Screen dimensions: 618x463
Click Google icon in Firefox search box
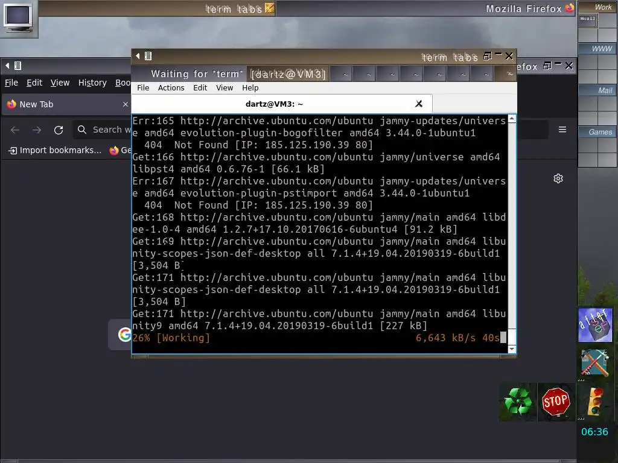(124, 334)
